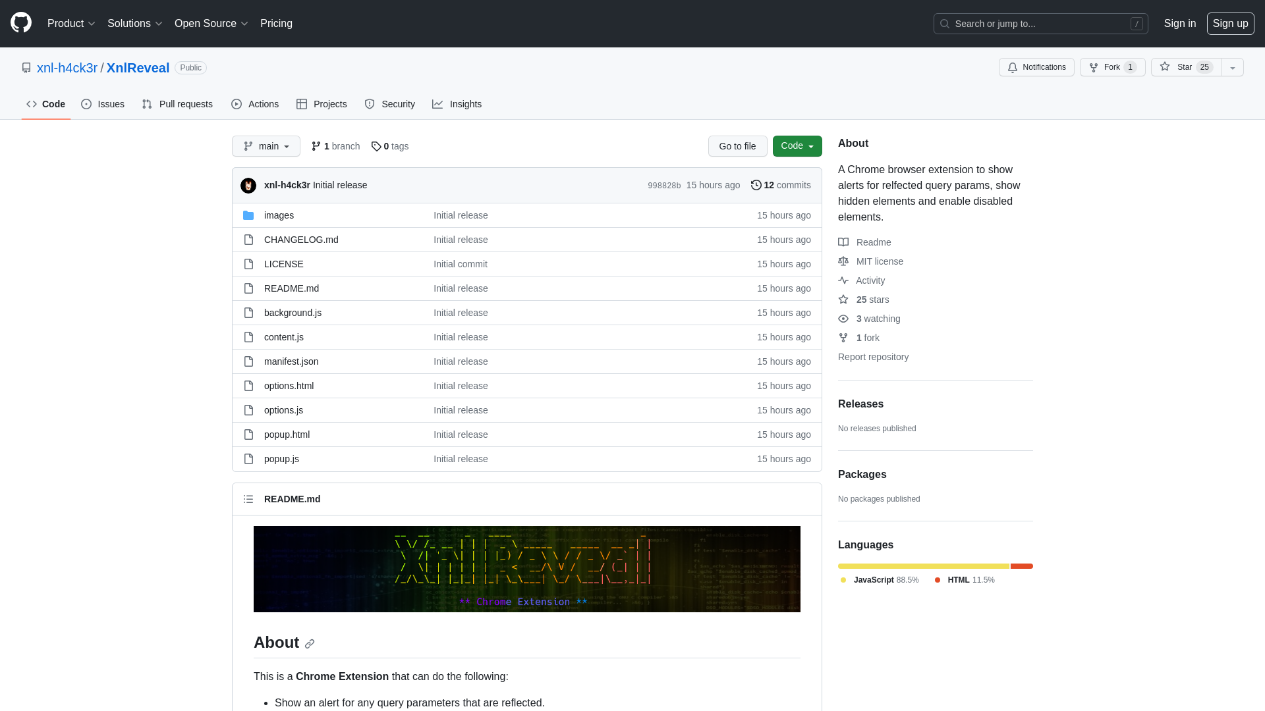
Task: Click the star icon on Star button
Action: click(1165, 66)
